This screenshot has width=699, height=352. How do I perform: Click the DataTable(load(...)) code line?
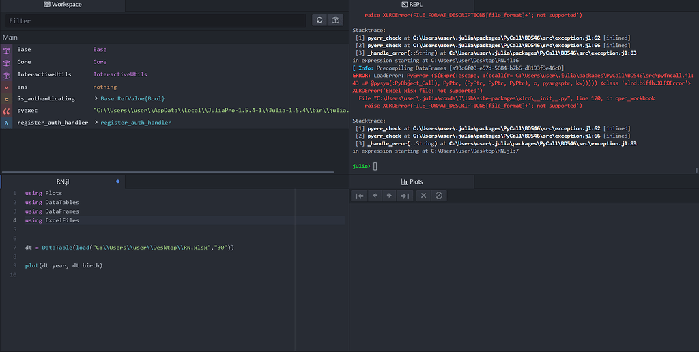[x=129, y=248]
